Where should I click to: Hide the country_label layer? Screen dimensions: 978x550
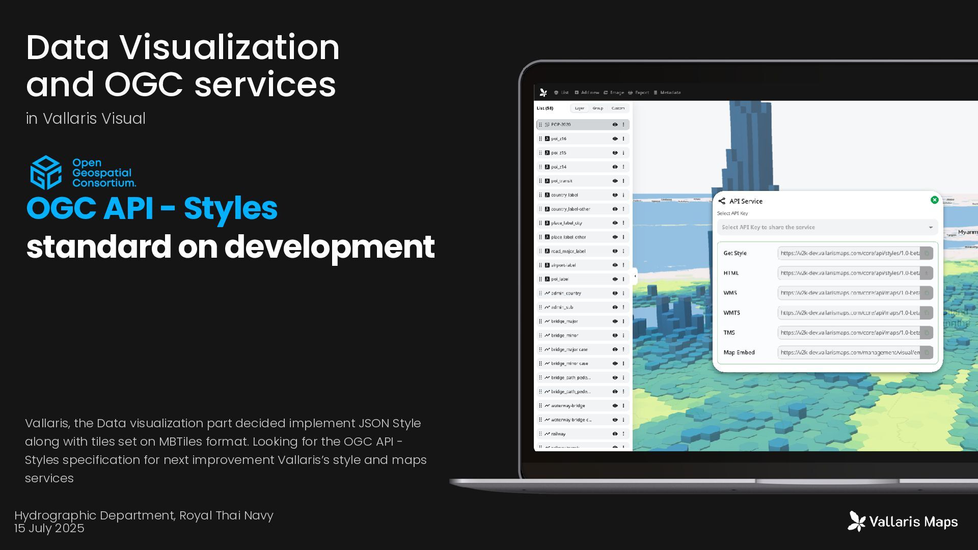pyautogui.click(x=615, y=195)
